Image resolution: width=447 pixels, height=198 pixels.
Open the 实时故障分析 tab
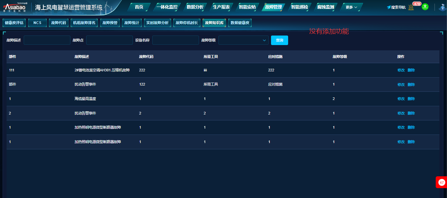(158, 23)
